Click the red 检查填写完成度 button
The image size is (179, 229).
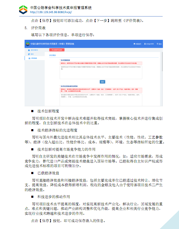[x=57, y=50]
